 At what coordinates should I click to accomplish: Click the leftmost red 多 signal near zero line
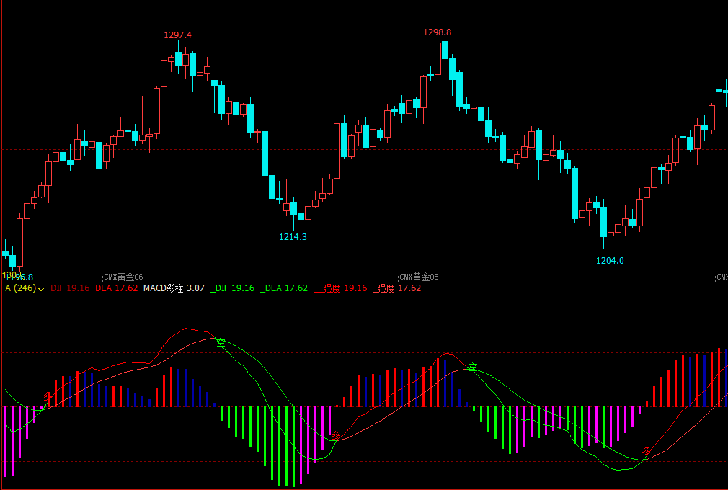[48, 397]
